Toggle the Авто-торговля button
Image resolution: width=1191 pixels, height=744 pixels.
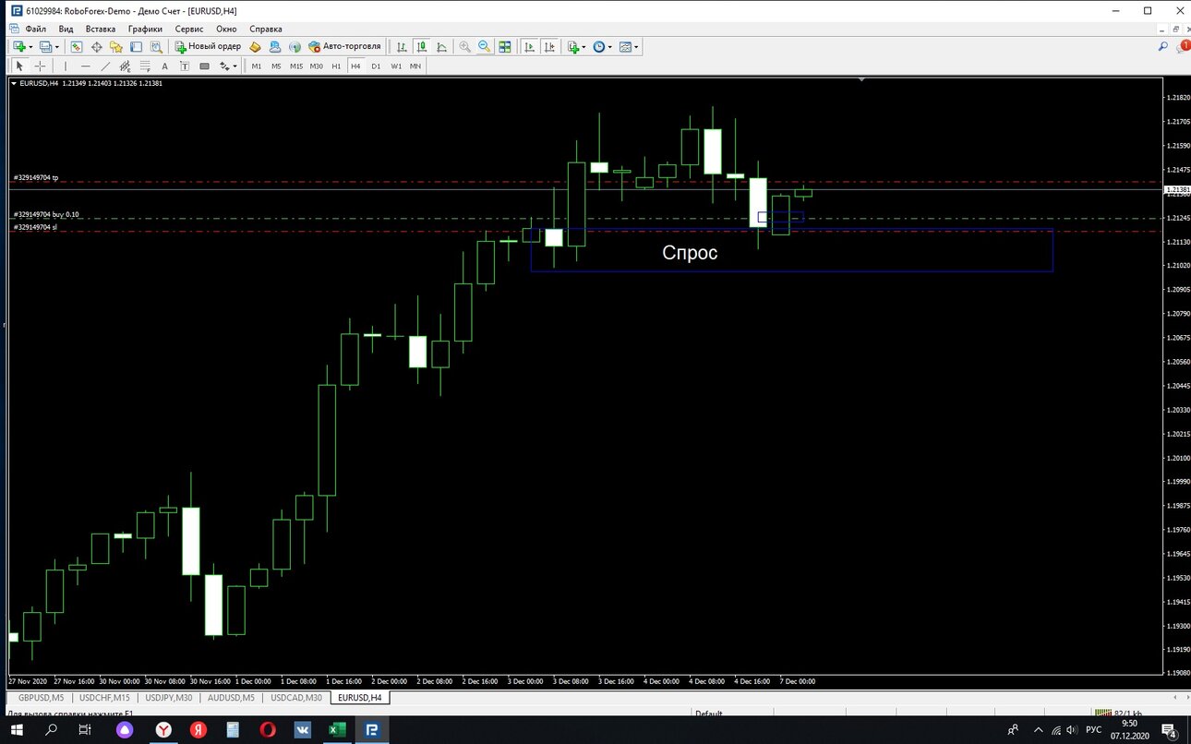click(x=344, y=46)
